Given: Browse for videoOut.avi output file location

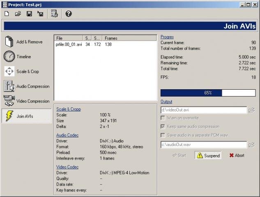Looking at the screenshot, I should (252, 110).
